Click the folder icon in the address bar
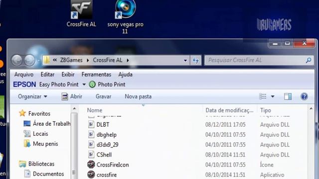The height and width of the screenshot is (179, 319). pyautogui.click(x=47, y=60)
